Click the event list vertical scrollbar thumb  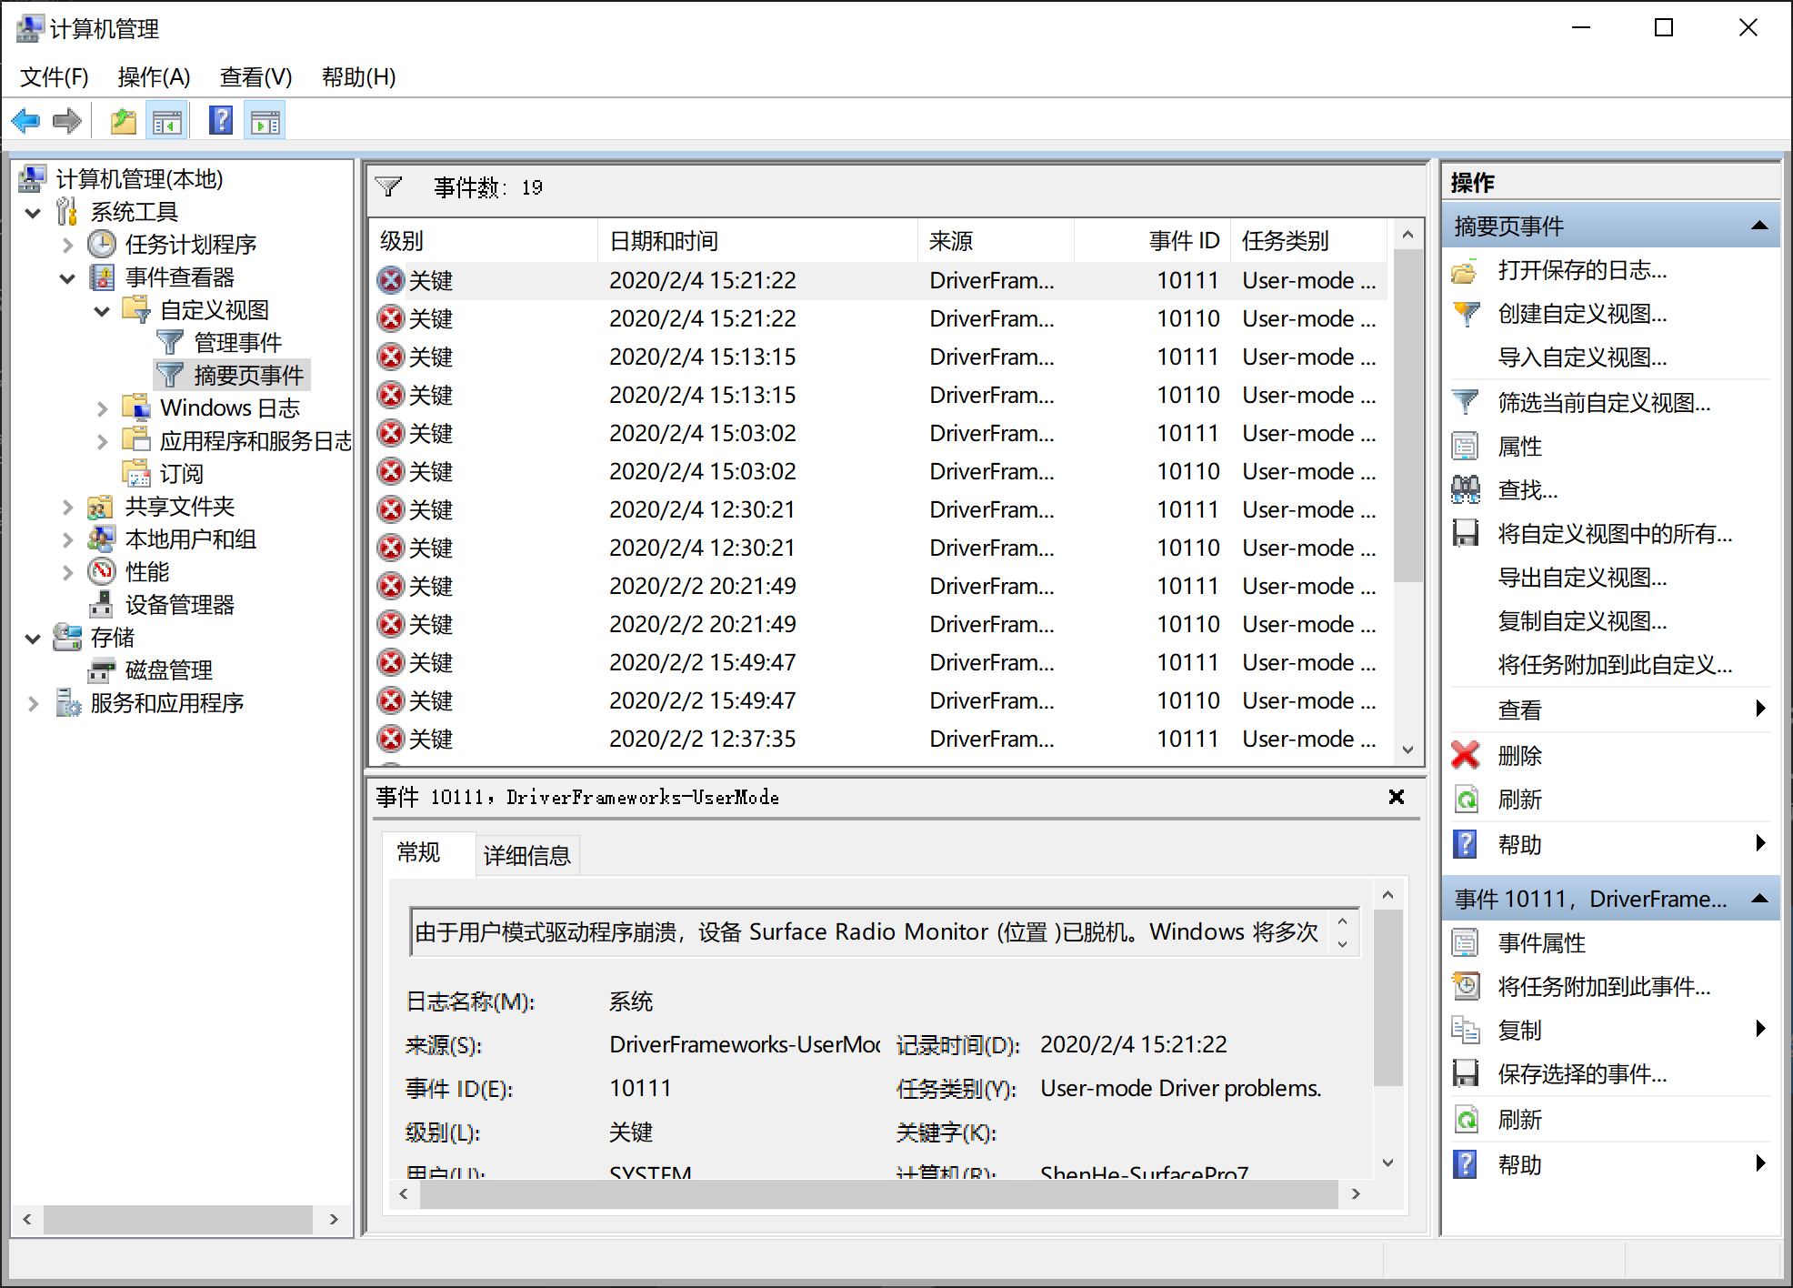coord(1407,417)
